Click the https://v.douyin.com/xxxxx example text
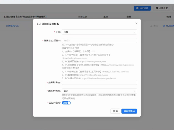The image size is (174, 130). (x=75, y=58)
